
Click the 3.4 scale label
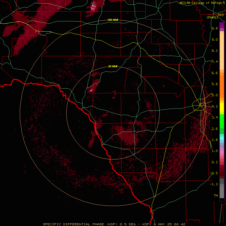click(x=215, y=118)
